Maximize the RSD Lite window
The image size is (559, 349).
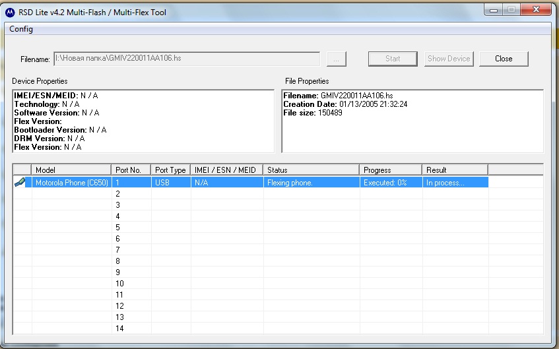(511, 10)
